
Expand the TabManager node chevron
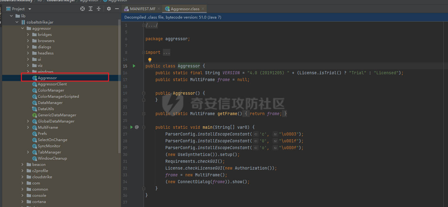28,152
